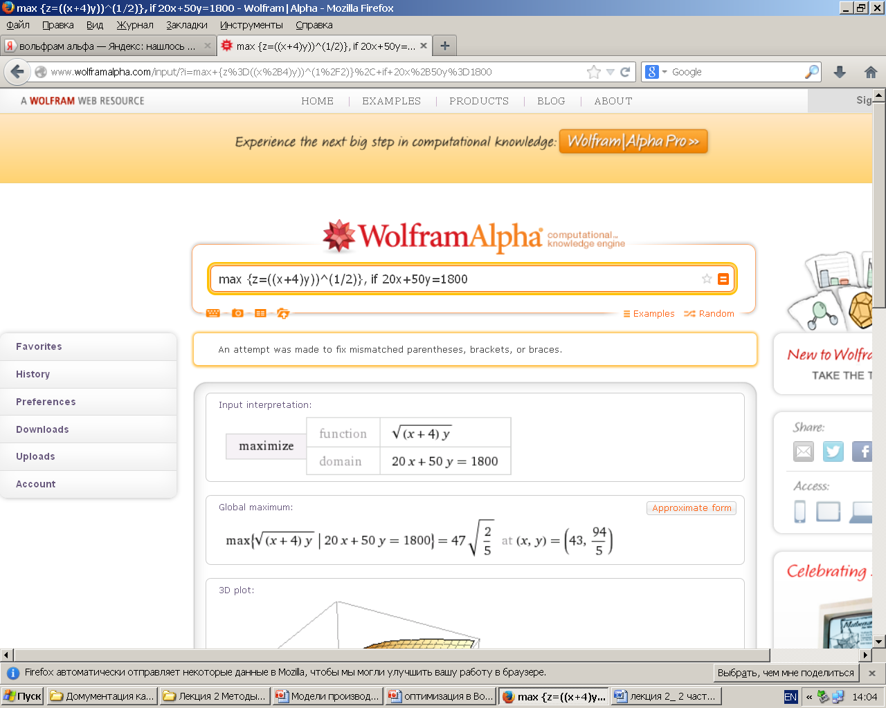Switch to the "Модели производ..." taskbar window

(327, 696)
